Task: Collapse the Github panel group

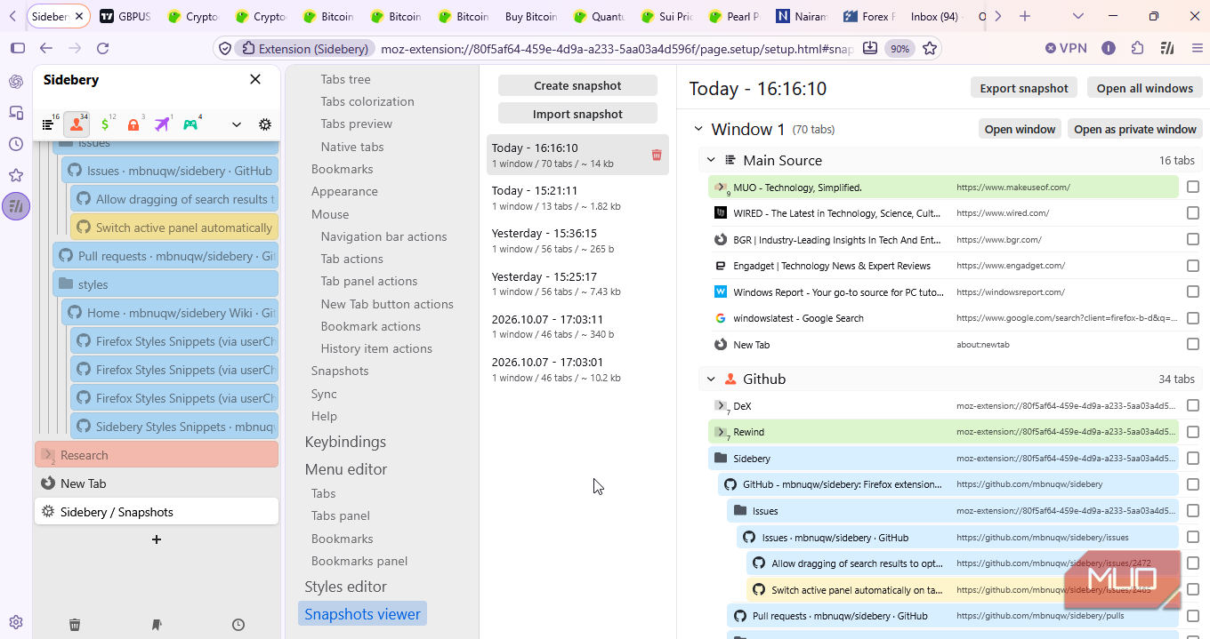Action: [x=711, y=379]
